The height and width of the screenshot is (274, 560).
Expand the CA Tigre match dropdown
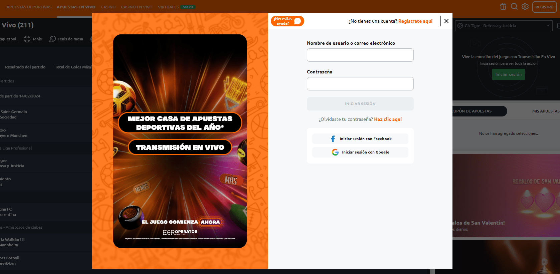pos(548,26)
